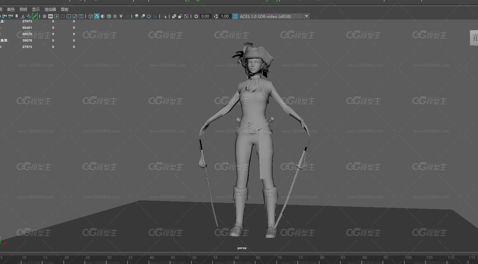Image resolution: width=478 pixels, height=264 pixels.
Task: Click the 2D pan/zoom icon
Action: click(x=29, y=16)
